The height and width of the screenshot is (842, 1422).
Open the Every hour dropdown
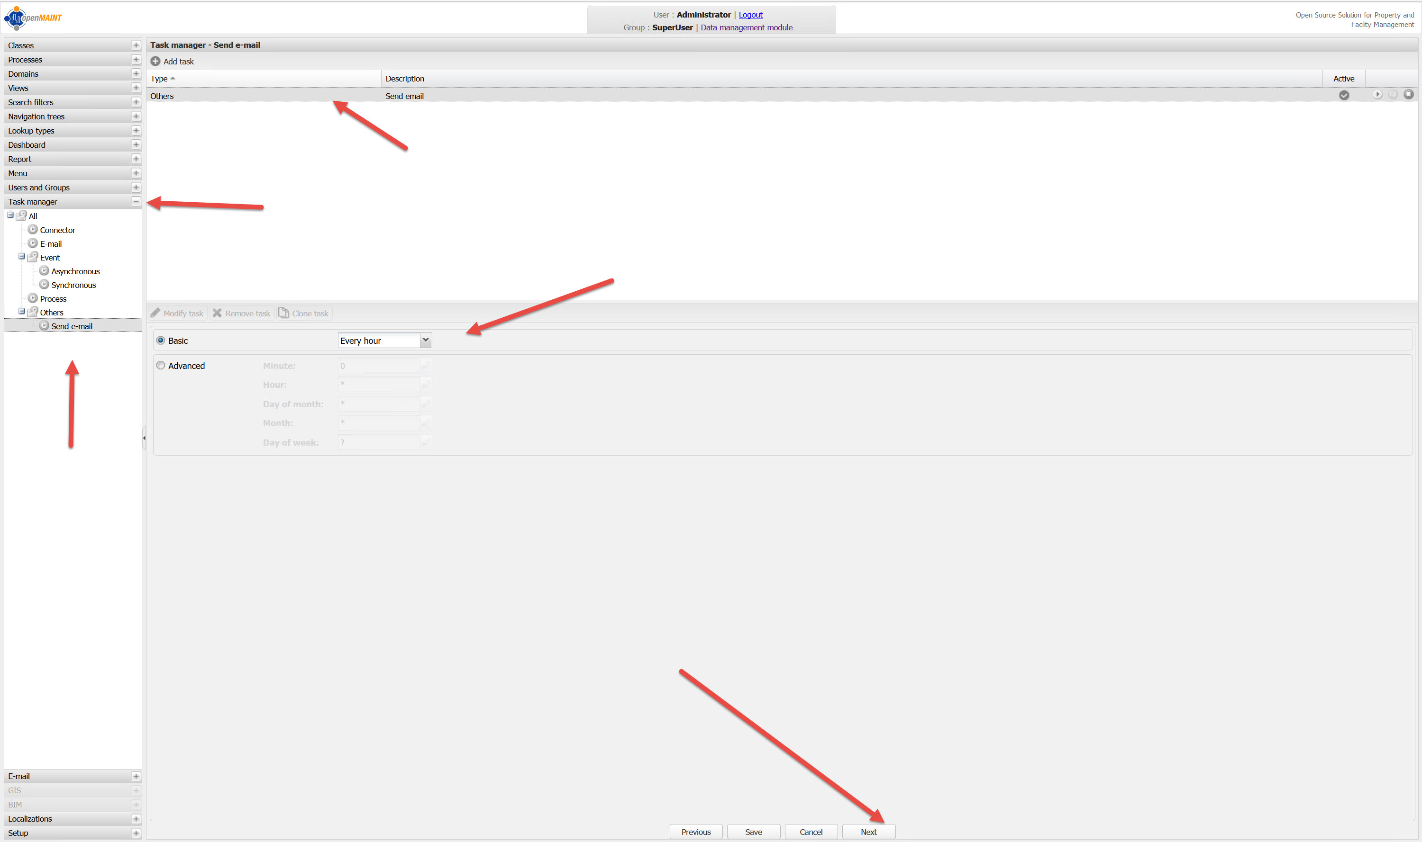tap(425, 340)
